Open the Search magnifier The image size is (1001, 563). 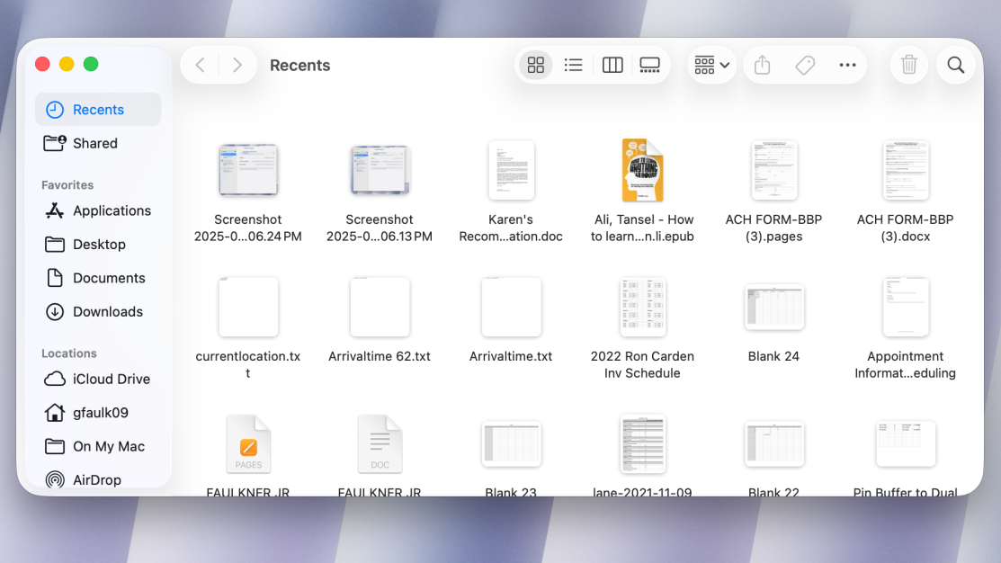[x=956, y=65]
